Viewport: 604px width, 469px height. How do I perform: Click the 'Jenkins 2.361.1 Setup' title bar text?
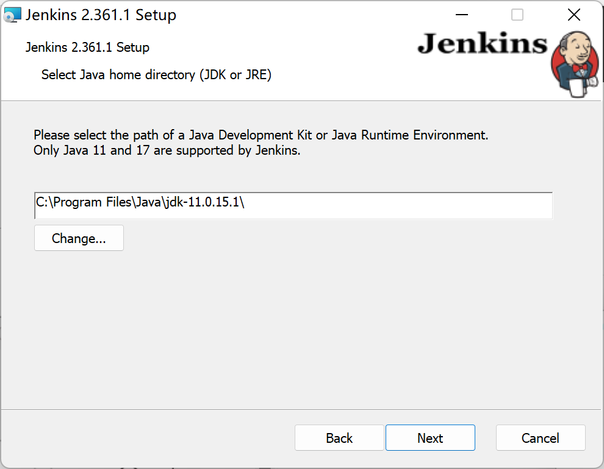click(101, 15)
